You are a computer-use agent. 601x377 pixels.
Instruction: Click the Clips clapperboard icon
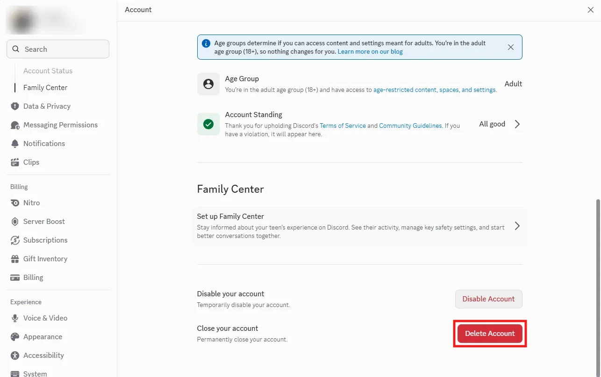(15, 162)
